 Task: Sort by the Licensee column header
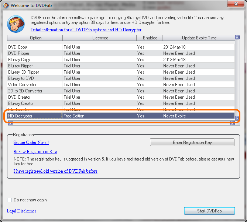[x=99, y=38]
